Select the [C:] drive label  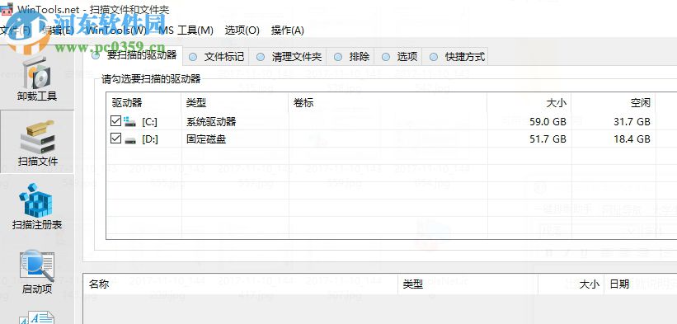(149, 122)
